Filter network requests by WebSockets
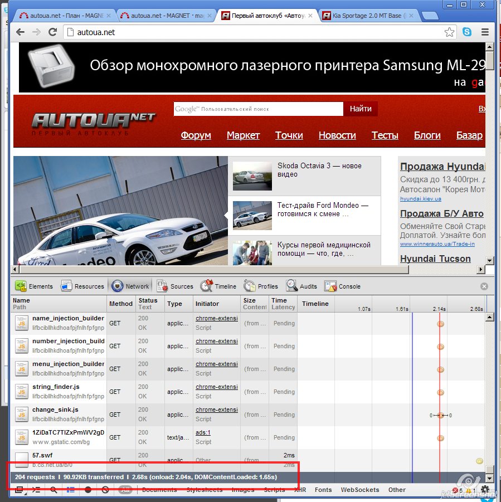 (x=360, y=490)
